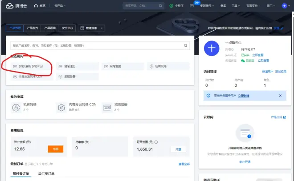
Task: Click 立即查看 next to WeChat binding
Action: click(x=263, y=60)
